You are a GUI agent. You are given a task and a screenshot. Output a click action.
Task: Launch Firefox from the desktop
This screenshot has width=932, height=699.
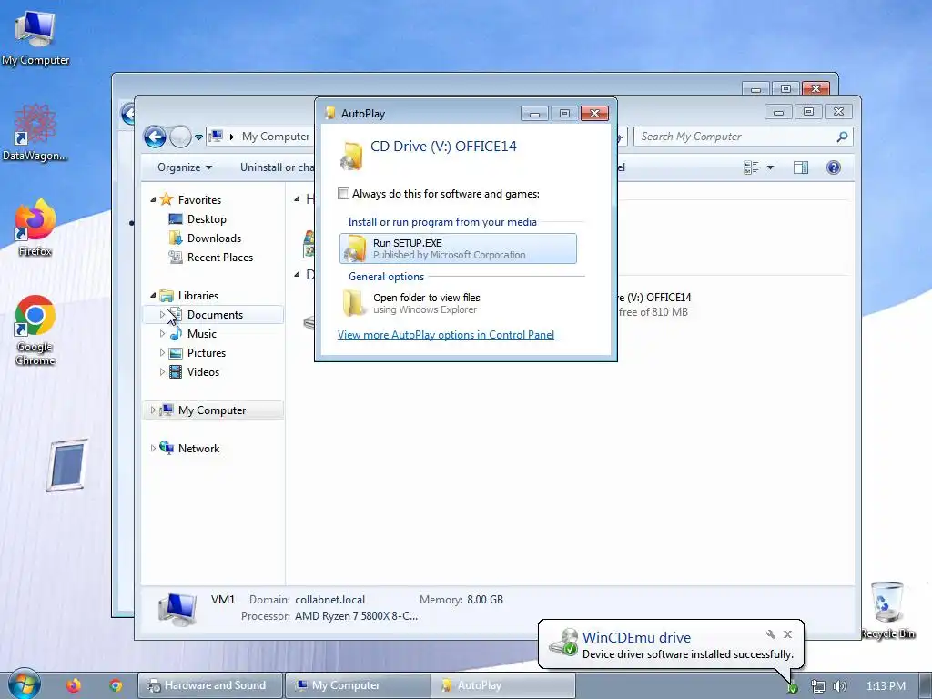tap(35, 227)
